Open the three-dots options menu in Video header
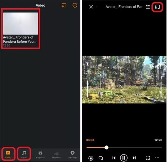 coord(75,5)
